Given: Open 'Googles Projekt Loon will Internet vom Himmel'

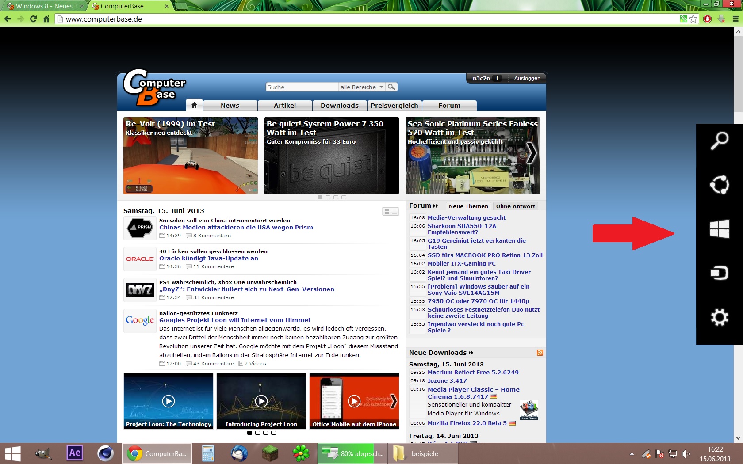Looking at the screenshot, I should pos(234,320).
